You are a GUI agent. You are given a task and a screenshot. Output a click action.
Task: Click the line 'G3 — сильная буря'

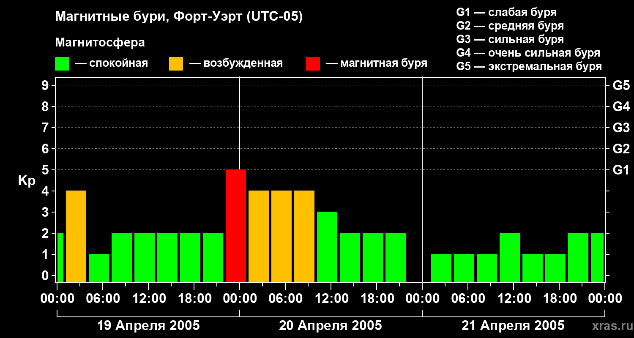pos(510,39)
